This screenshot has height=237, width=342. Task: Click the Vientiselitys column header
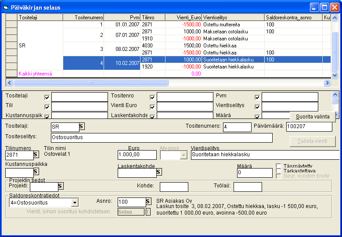point(233,18)
